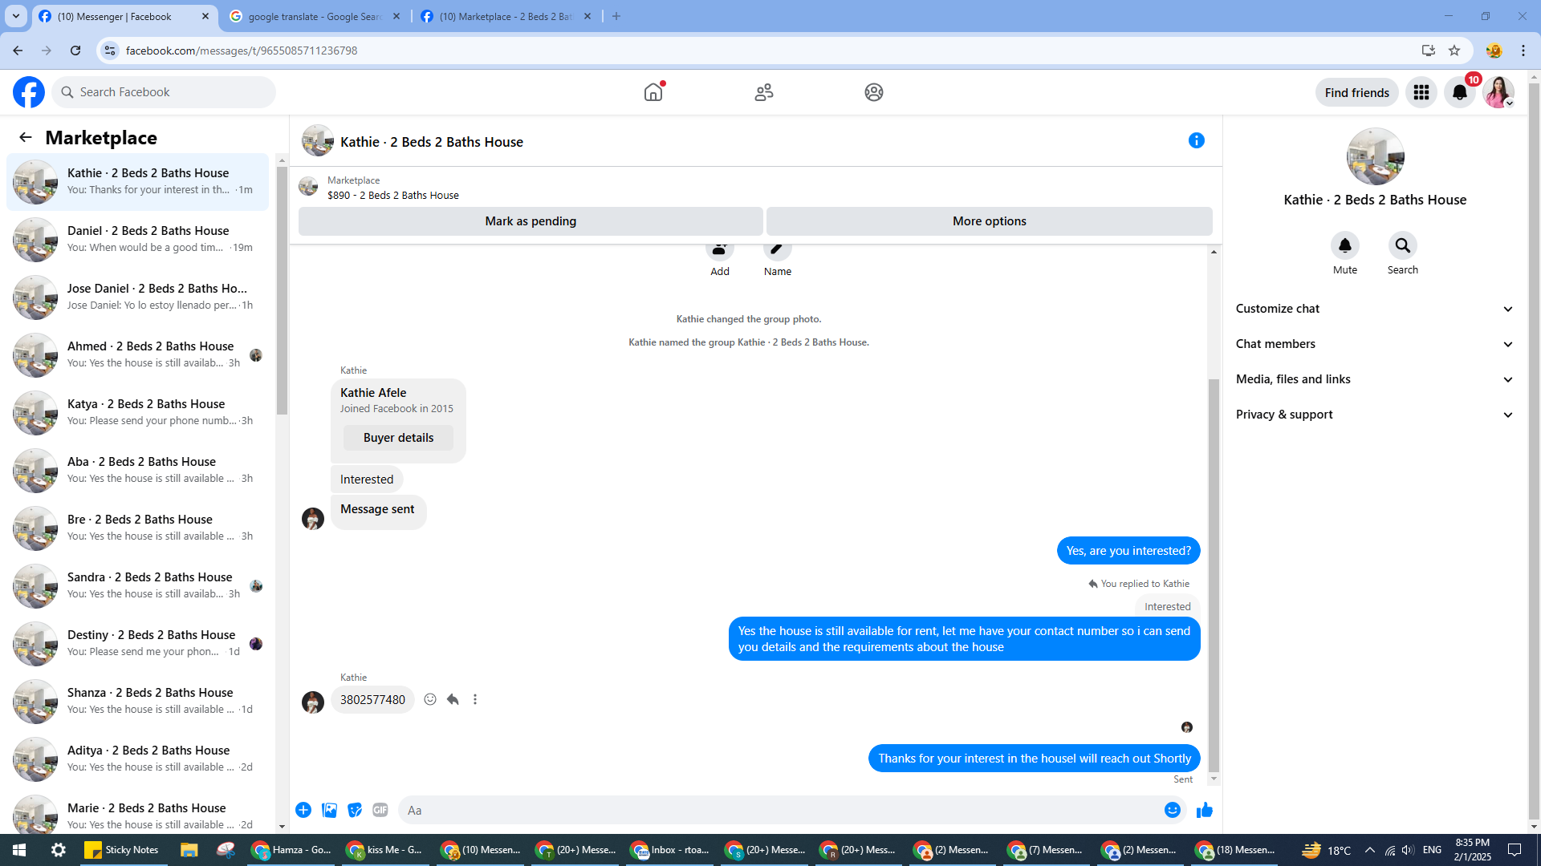Expand the Chat members section

[1374, 344]
